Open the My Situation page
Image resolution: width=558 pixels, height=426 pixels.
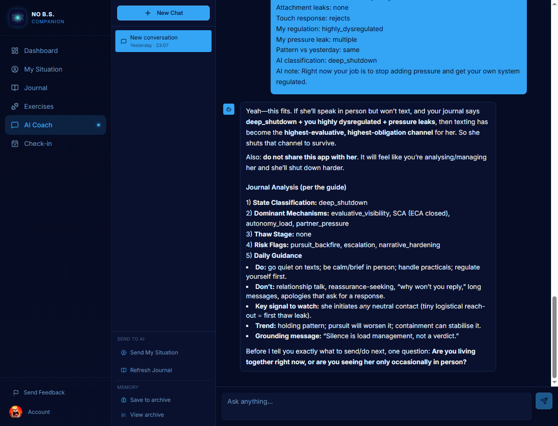pos(43,69)
